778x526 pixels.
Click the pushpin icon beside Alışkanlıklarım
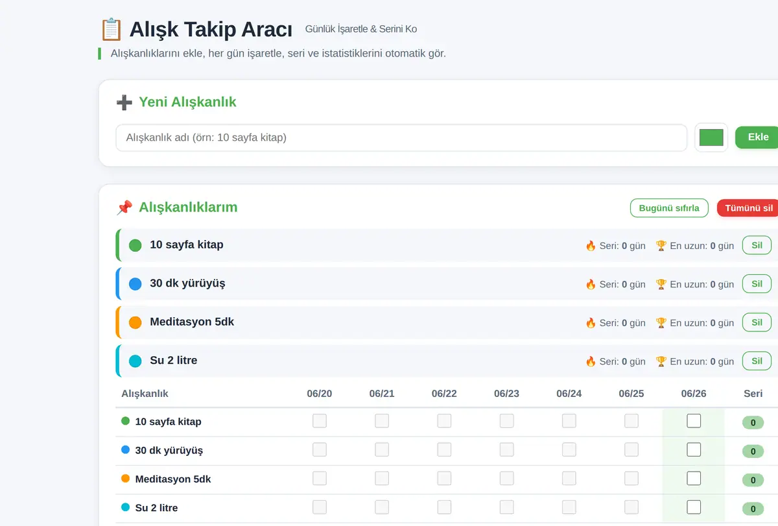pos(124,208)
